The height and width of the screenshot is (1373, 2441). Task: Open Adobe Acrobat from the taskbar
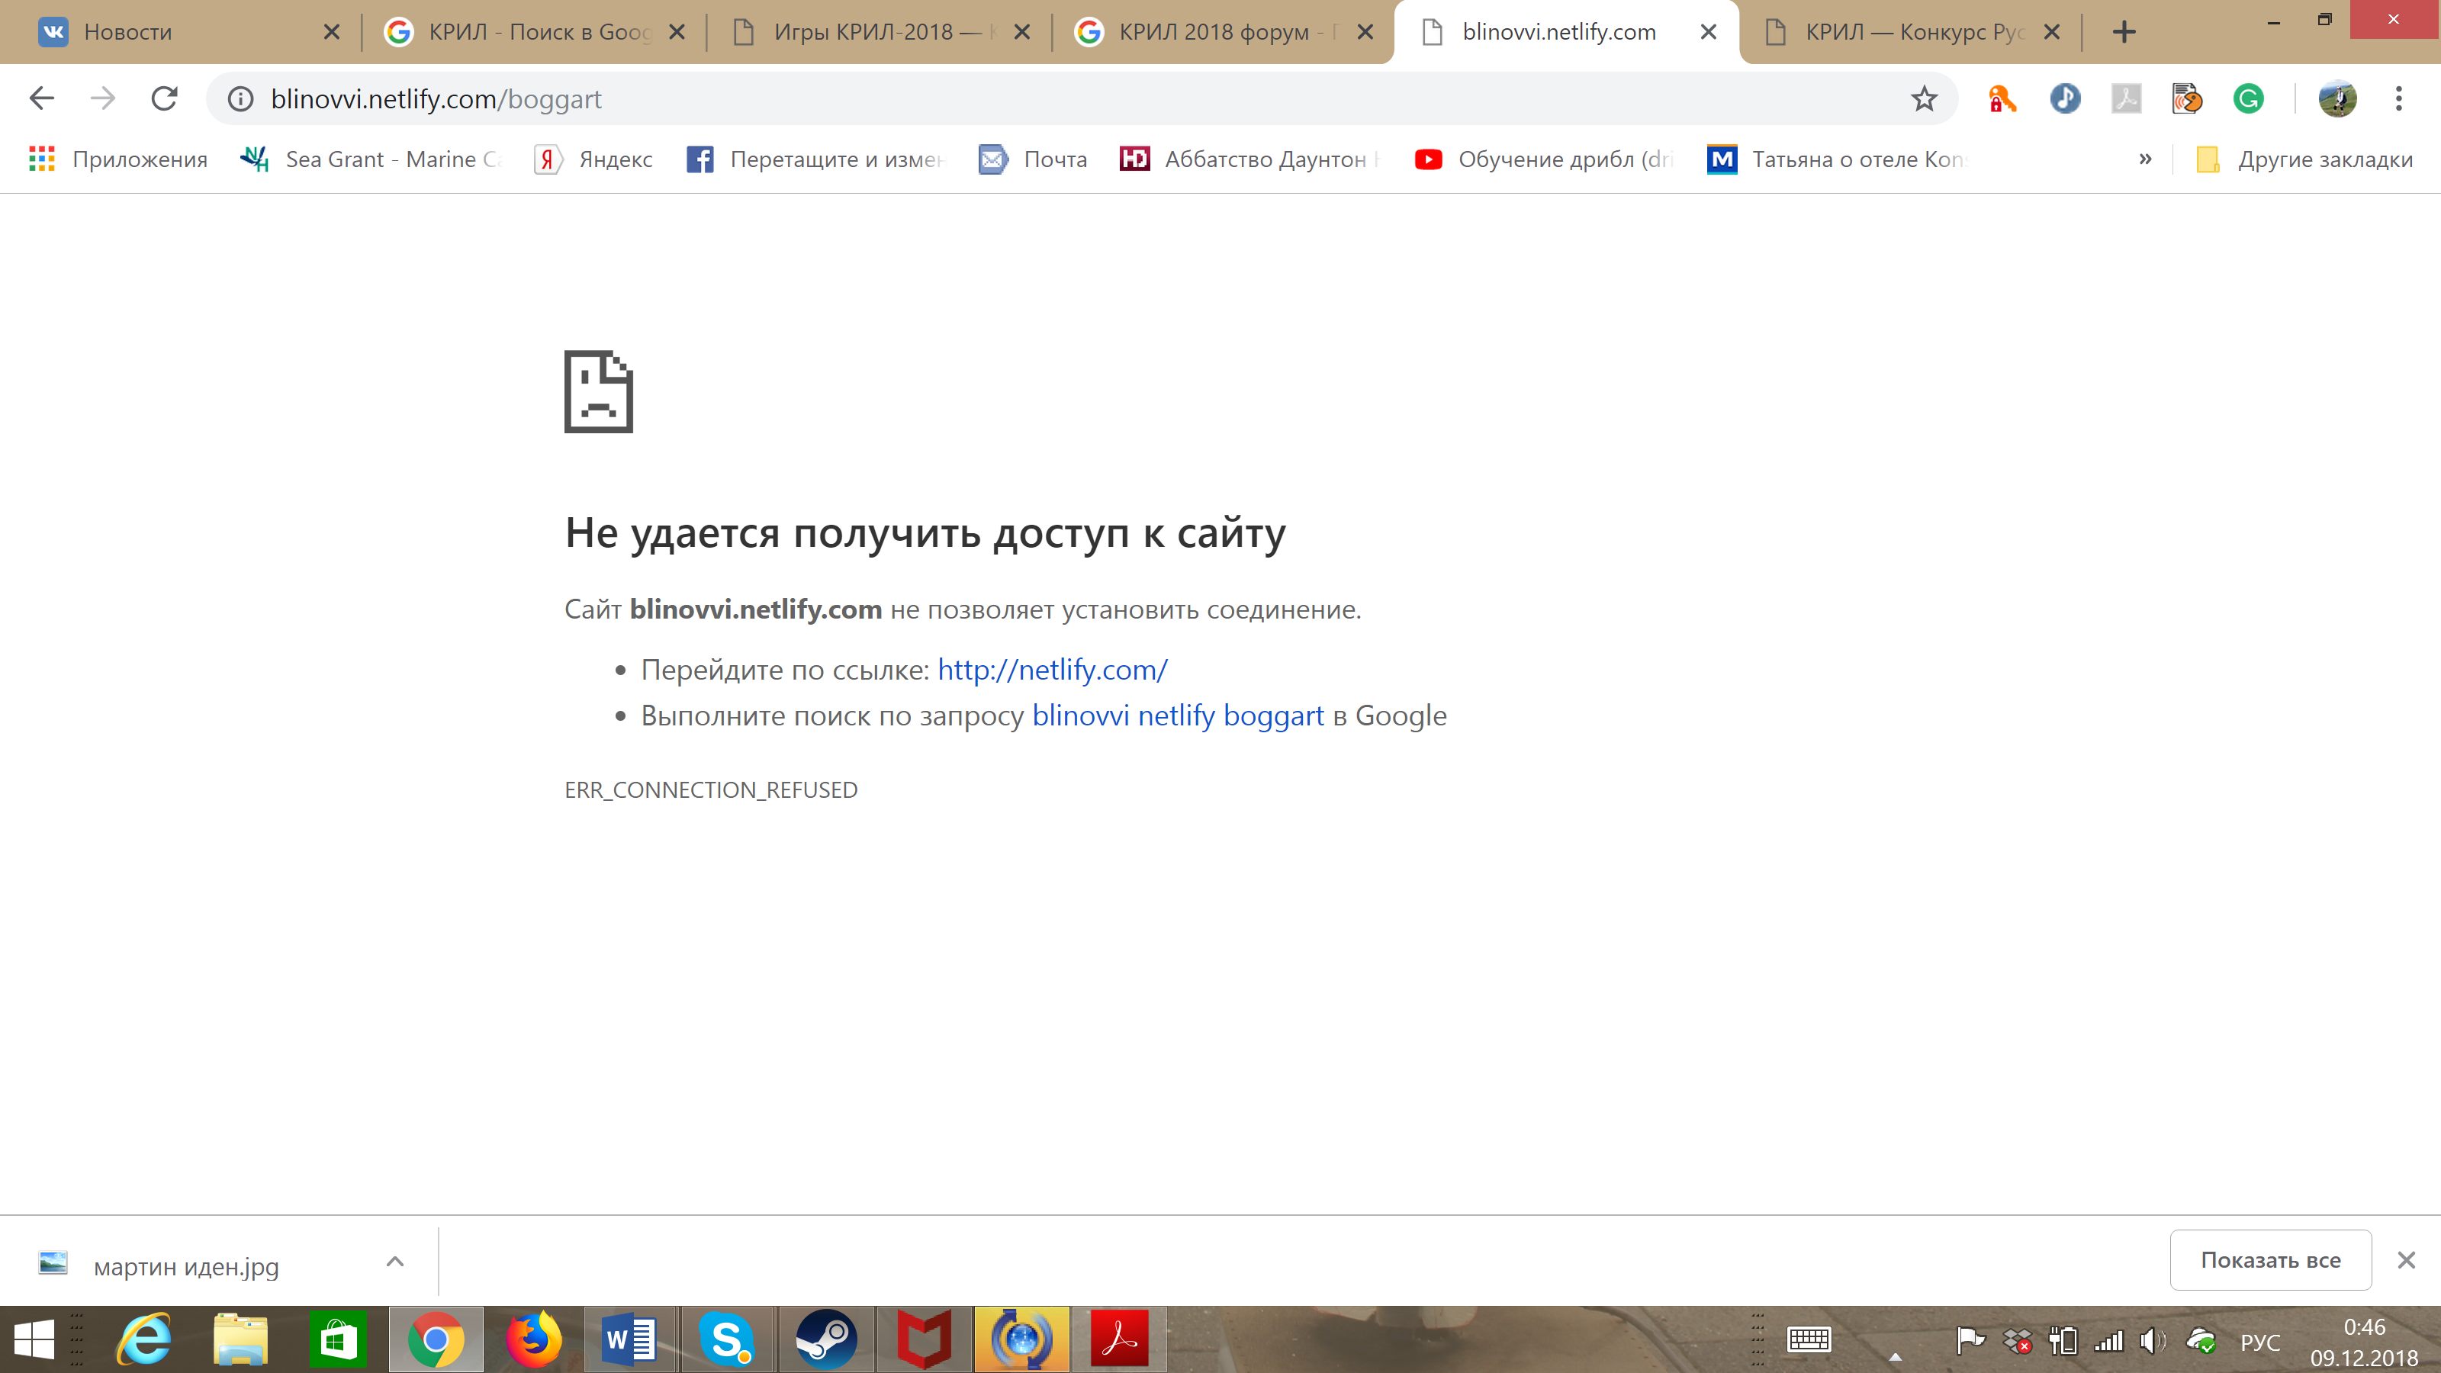tap(1119, 1340)
